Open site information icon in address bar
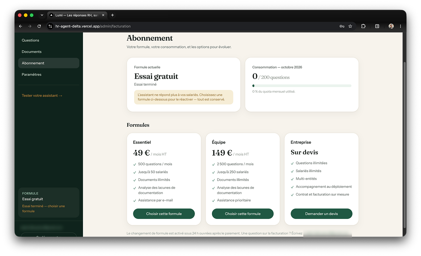421x256 pixels. [50, 26]
